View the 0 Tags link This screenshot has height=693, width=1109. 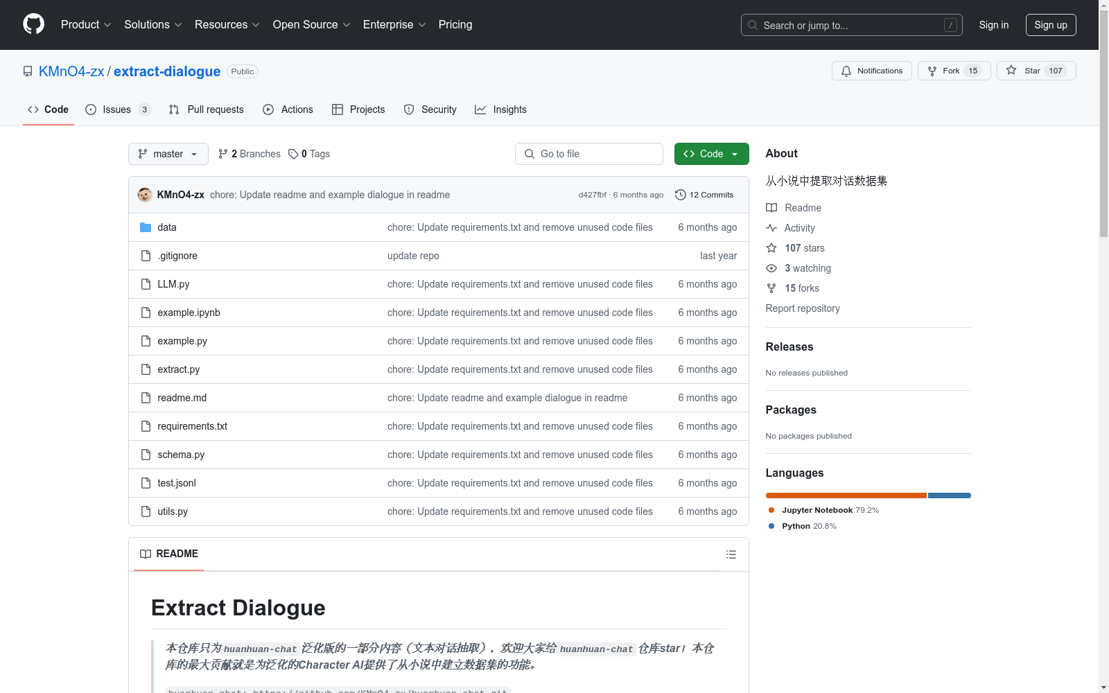click(309, 154)
